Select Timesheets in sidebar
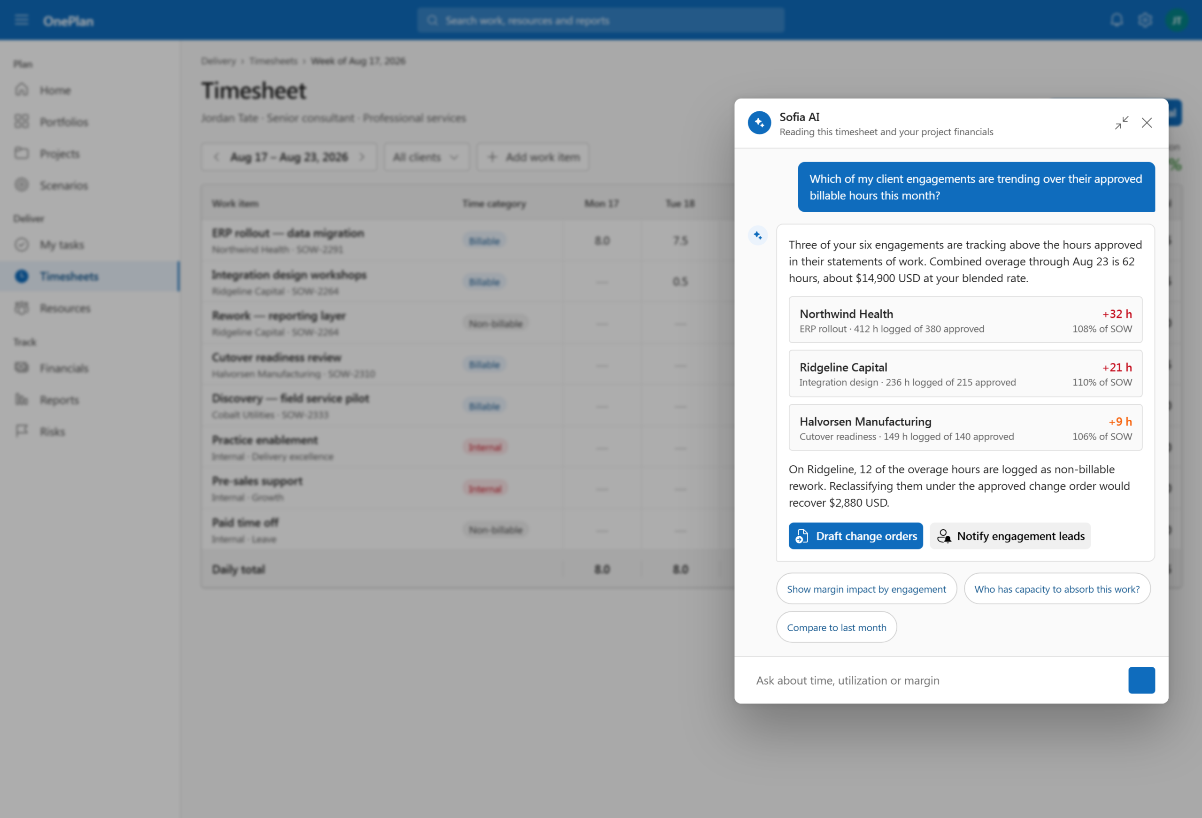The height and width of the screenshot is (818, 1202). pyautogui.click(x=90, y=276)
